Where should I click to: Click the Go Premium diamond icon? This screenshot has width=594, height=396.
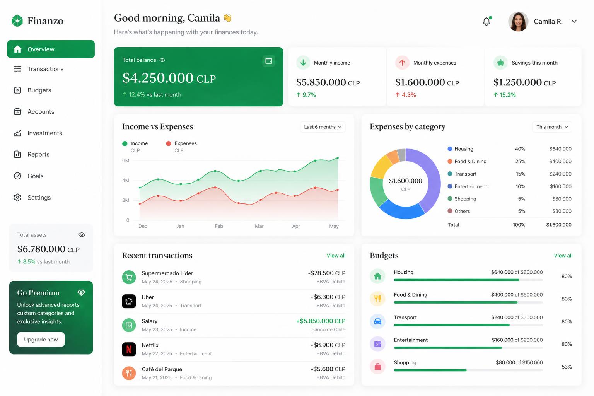pos(81,293)
